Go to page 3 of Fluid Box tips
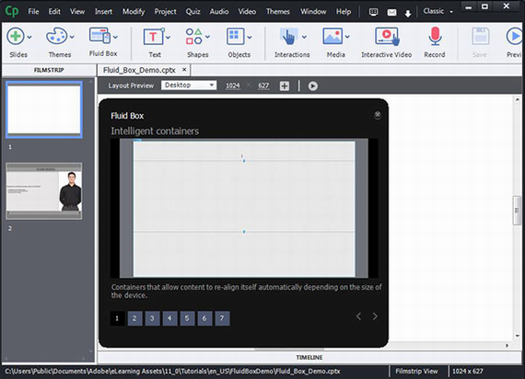Screen dimensions: 525x379 pyautogui.click(x=152, y=318)
